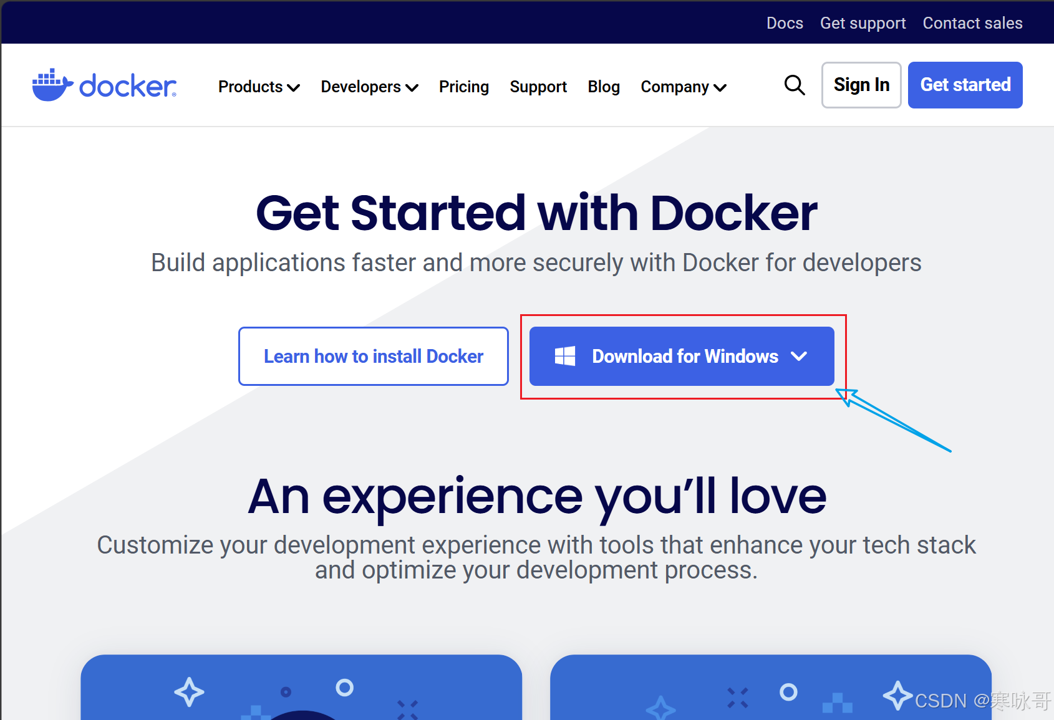Image resolution: width=1054 pixels, height=720 pixels.
Task: Open the Company menu label
Action: (675, 87)
